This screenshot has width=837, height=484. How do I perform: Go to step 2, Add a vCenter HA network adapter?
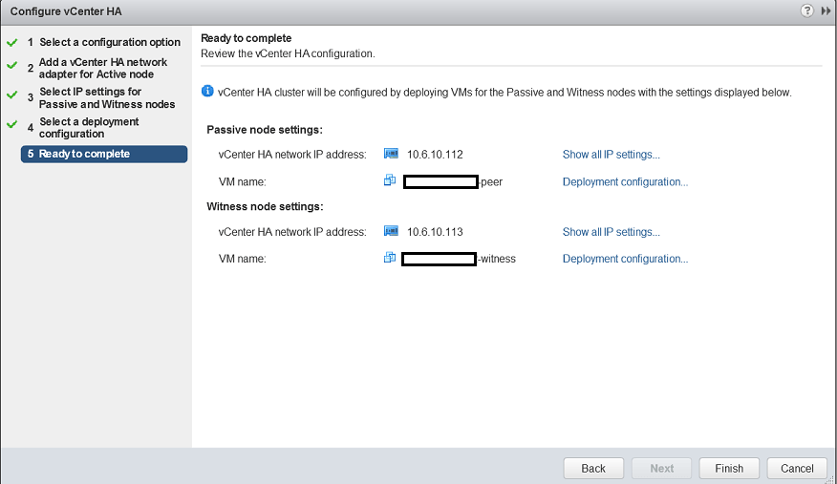102,68
